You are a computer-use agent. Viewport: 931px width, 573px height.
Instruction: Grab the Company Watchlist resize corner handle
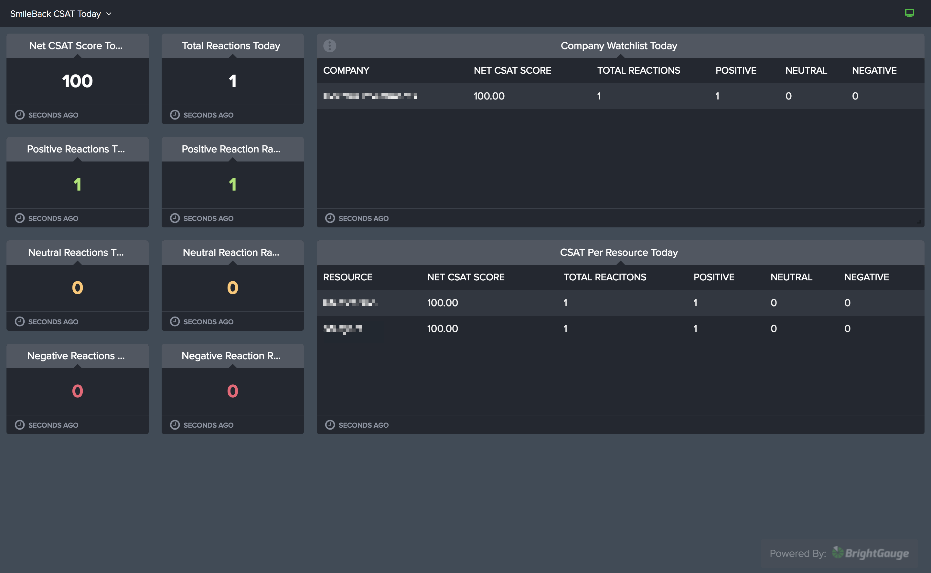(919, 222)
